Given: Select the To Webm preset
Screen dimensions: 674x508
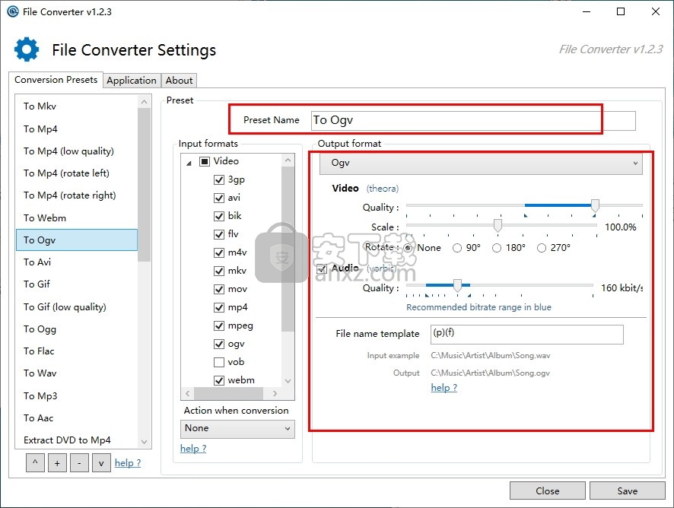Looking at the screenshot, I should pos(45,217).
